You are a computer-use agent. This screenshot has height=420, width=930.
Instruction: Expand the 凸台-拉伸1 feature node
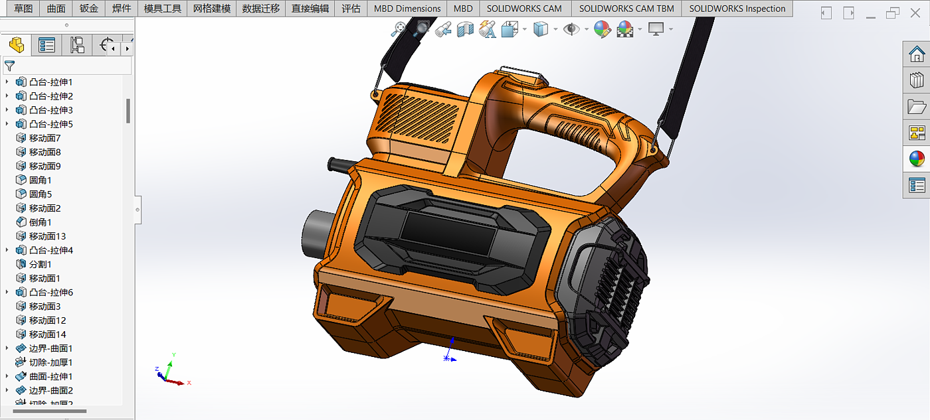[7, 82]
